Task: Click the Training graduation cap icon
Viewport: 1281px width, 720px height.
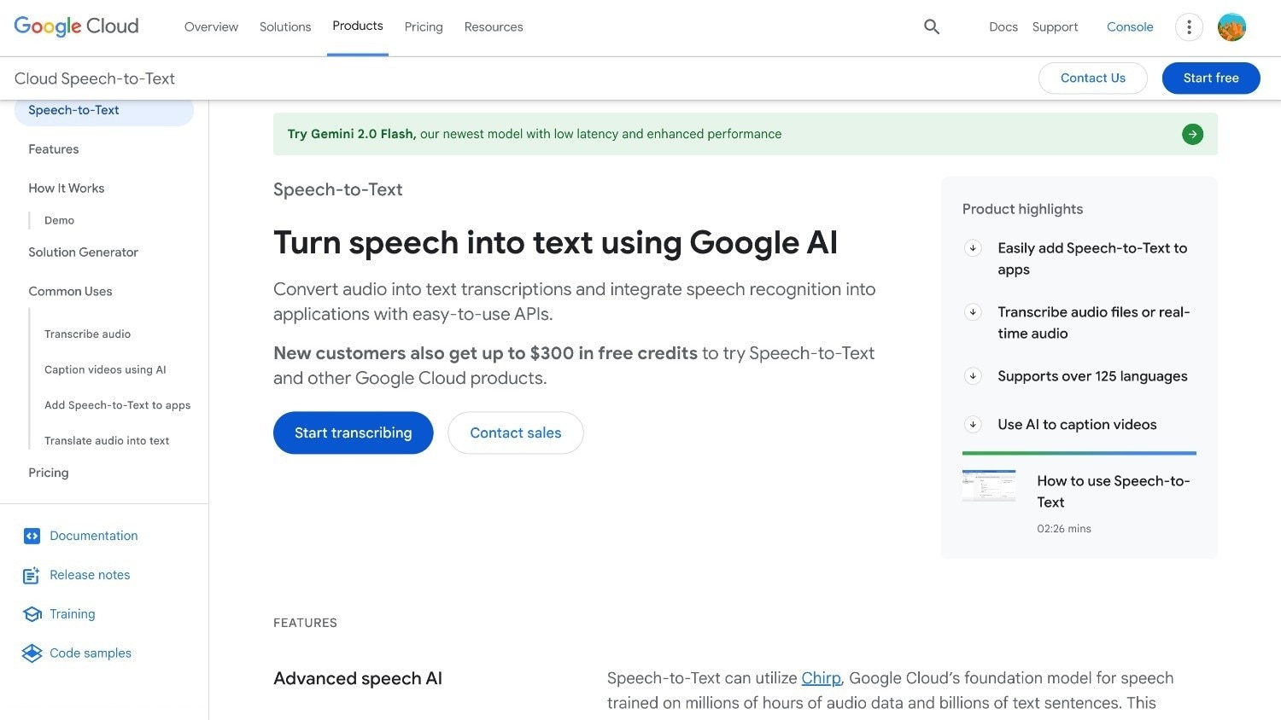Action: (x=32, y=614)
